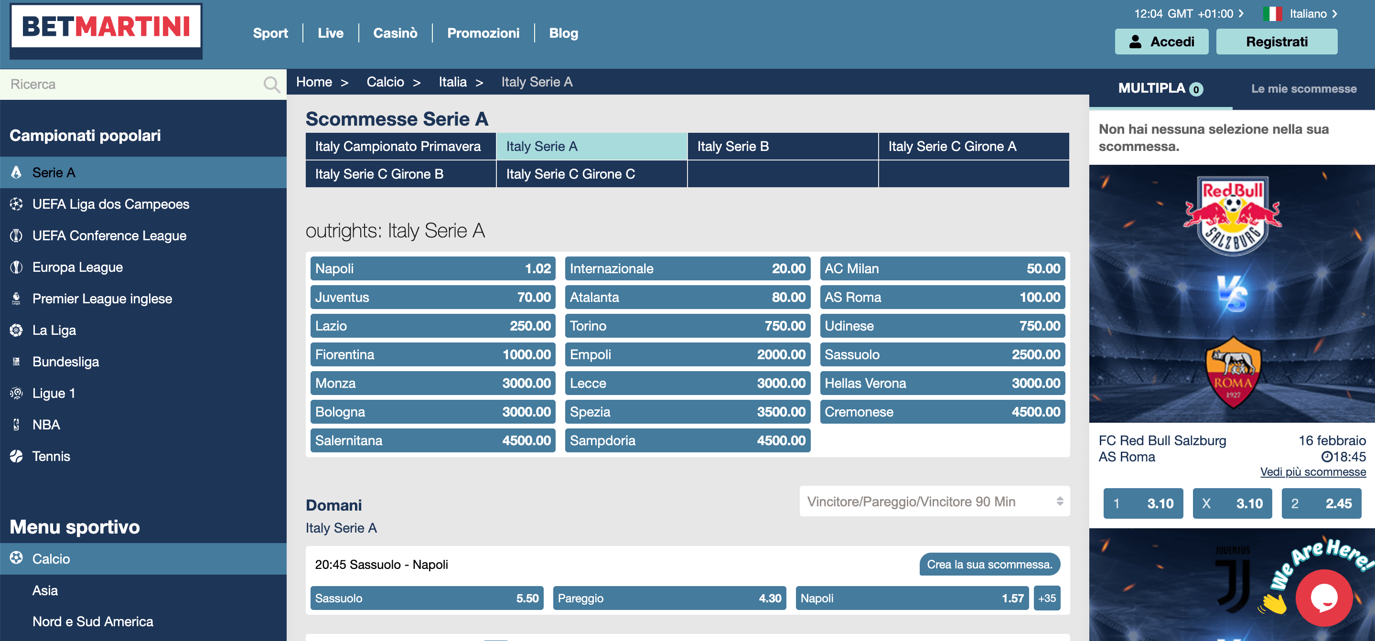This screenshot has width=1375, height=641.
Task: Select the Italy Serie B tab
Action: pyautogui.click(x=782, y=147)
